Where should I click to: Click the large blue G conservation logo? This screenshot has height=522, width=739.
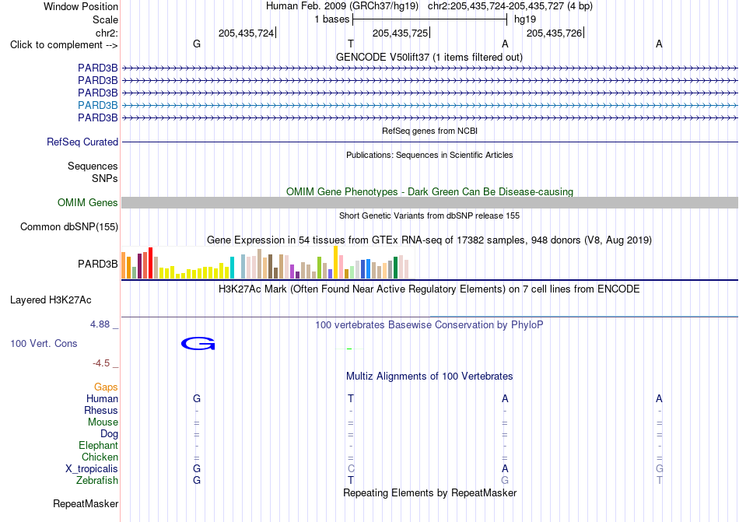pyautogui.click(x=198, y=343)
